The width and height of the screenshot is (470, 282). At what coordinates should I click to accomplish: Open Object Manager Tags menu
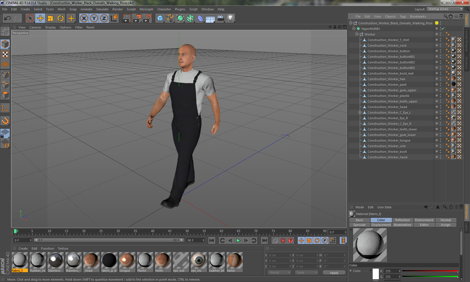(403, 16)
